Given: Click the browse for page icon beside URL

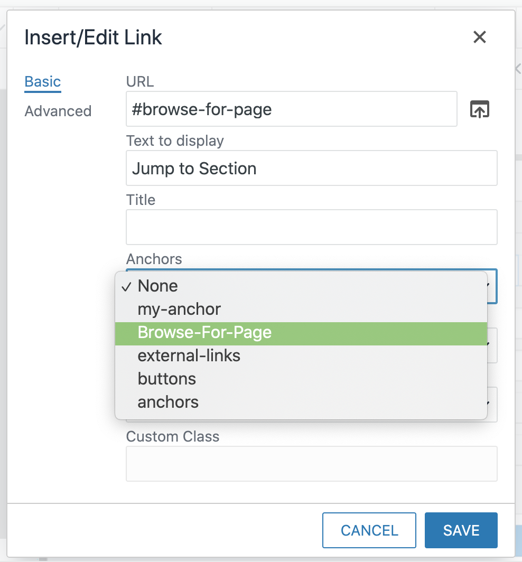Looking at the screenshot, I should [479, 109].
